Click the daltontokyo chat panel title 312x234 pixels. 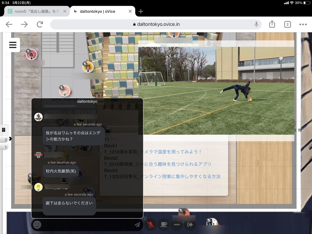click(x=87, y=101)
